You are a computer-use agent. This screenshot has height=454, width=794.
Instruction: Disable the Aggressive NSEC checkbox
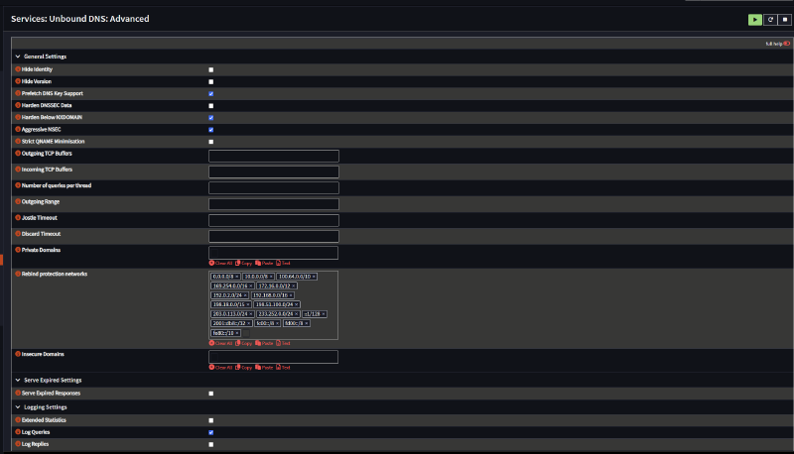click(x=211, y=130)
